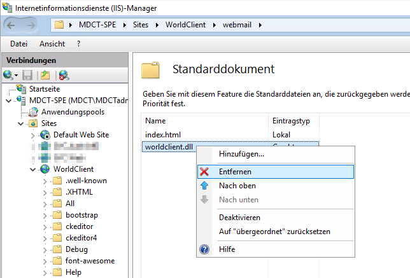Select the index.html list entry
This screenshot has width=410, height=278.
(x=164, y=134)
